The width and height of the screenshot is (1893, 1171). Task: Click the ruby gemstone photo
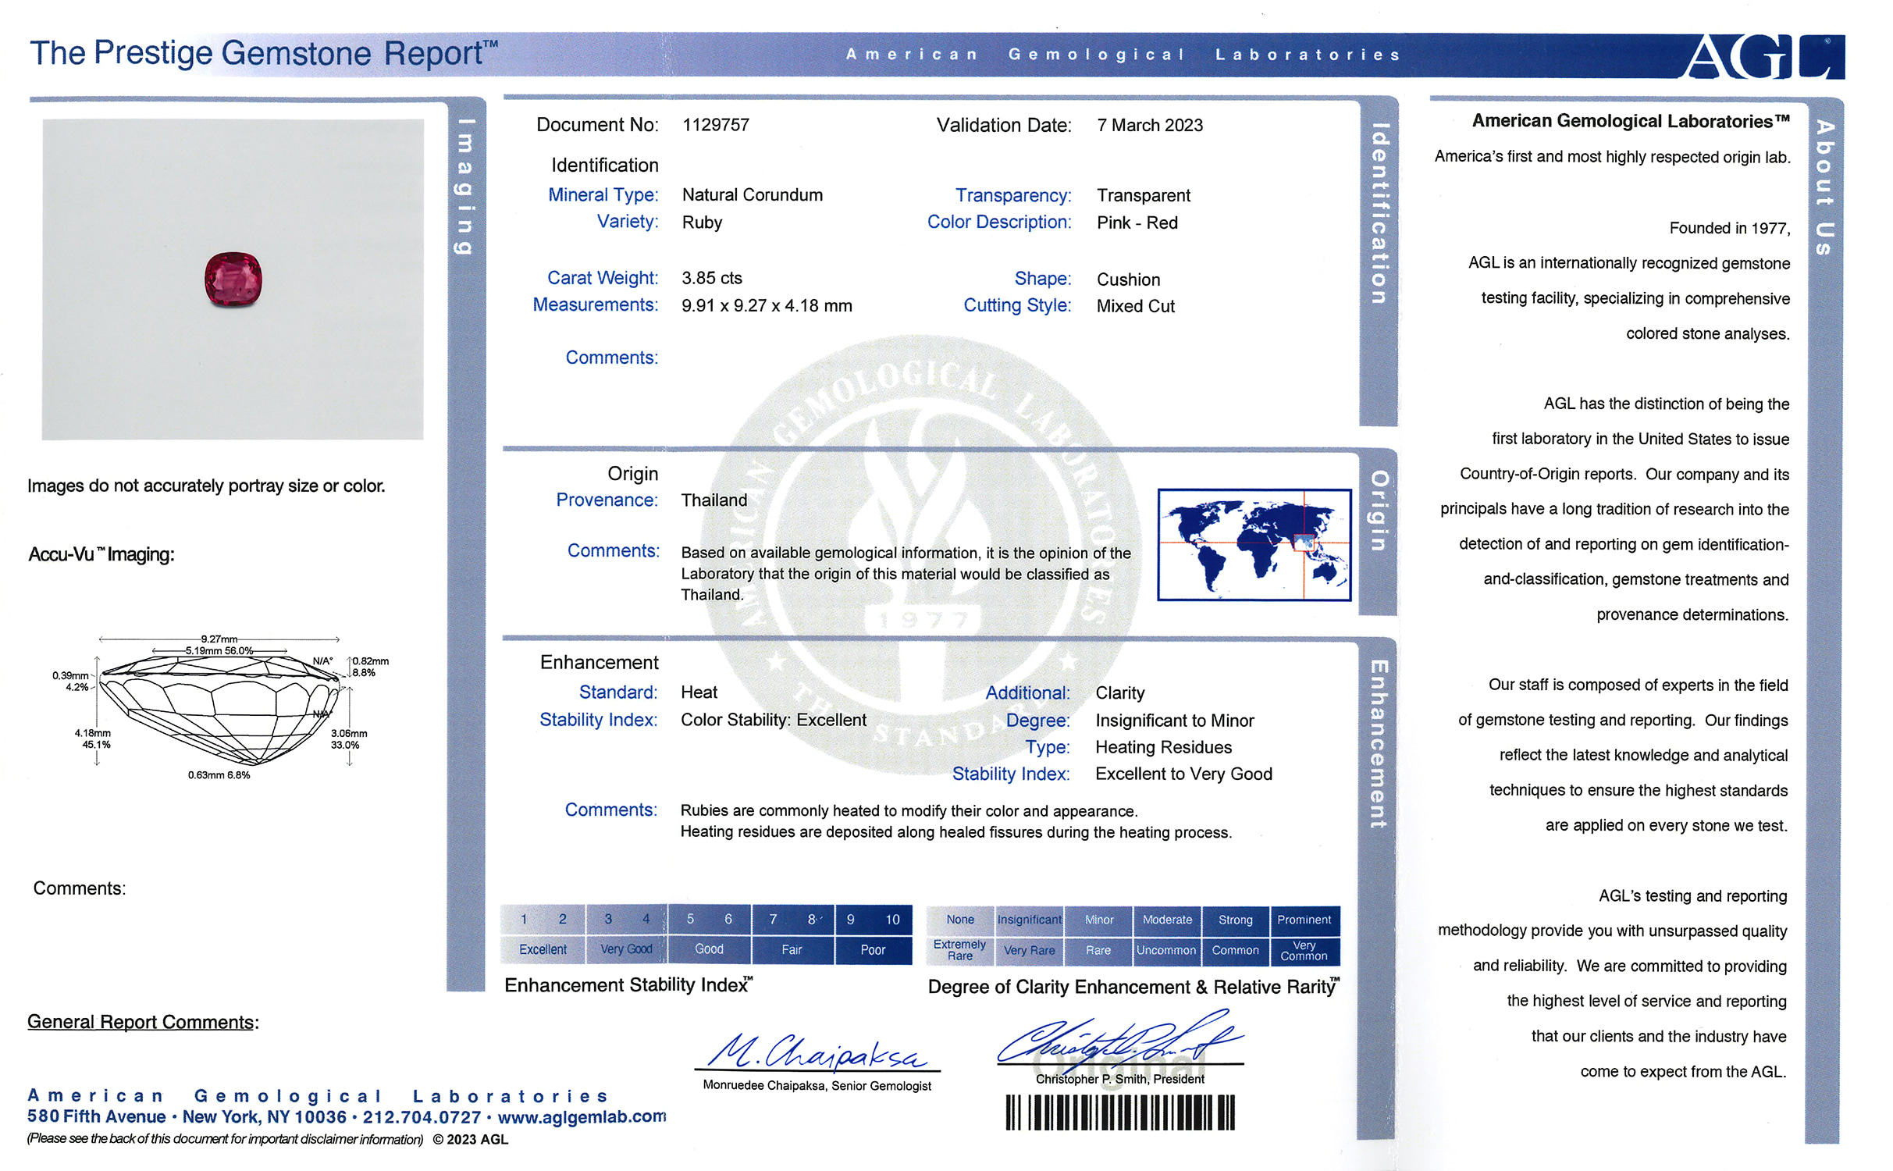coord(233,279)
